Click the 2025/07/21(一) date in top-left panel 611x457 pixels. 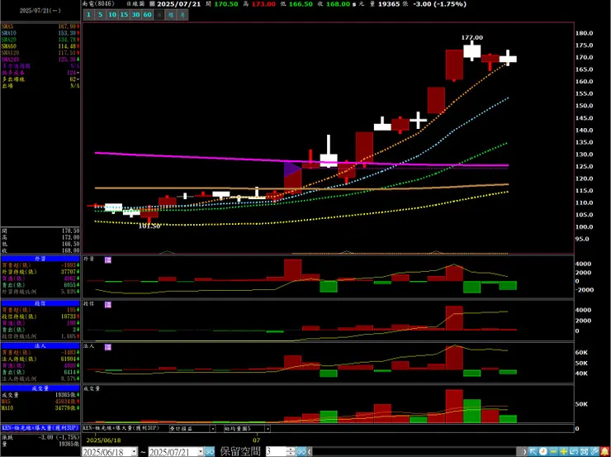coord(40,11)
